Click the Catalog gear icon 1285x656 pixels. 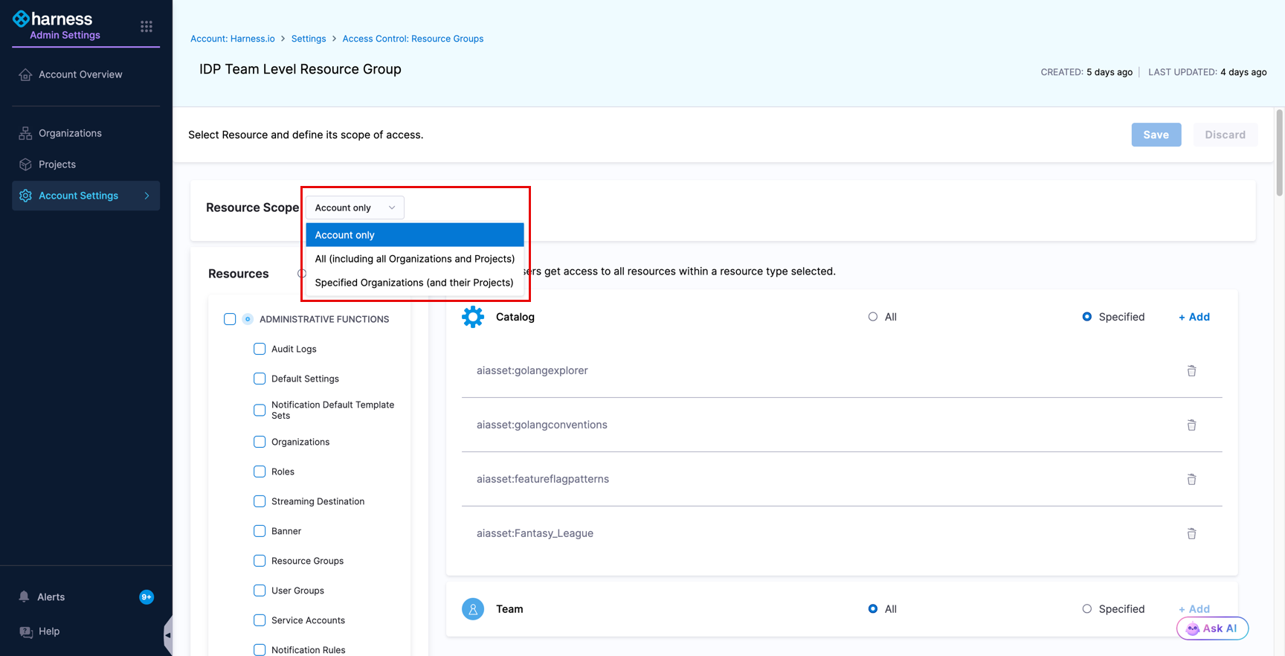(473, 317)
